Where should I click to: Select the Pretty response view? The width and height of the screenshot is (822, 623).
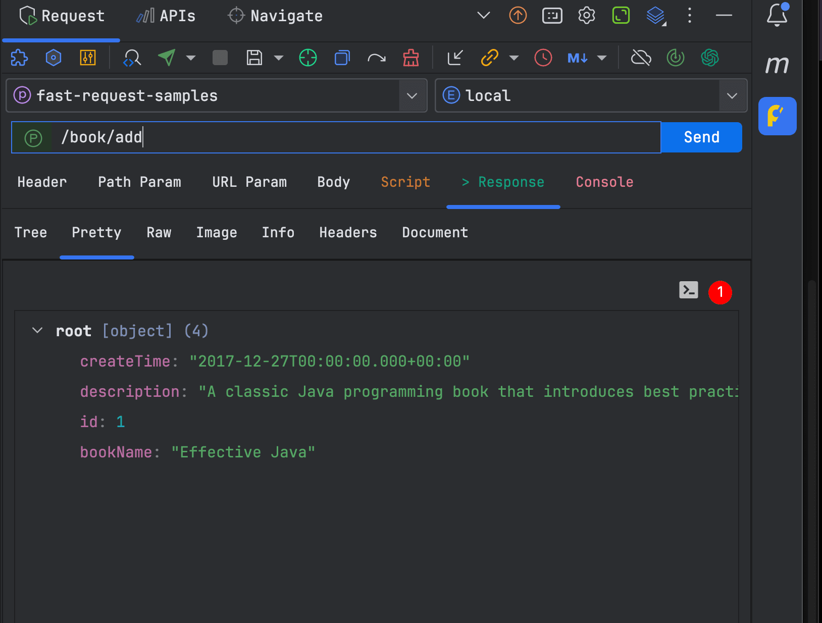(x=96, y=233)
